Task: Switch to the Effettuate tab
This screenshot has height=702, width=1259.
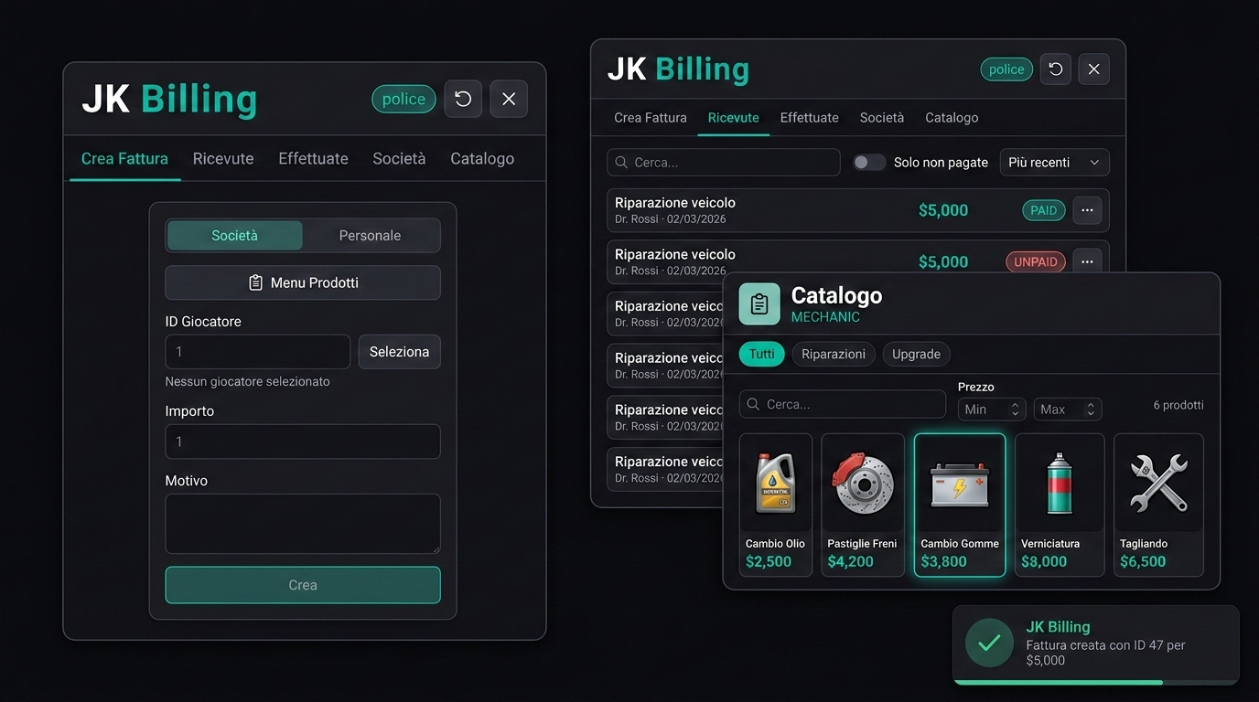Action: pyautogui.click(x=809, y=117)
